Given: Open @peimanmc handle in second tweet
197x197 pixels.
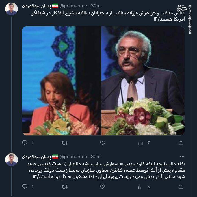Looking at the screenshot, I should click(x=73, y=157).
